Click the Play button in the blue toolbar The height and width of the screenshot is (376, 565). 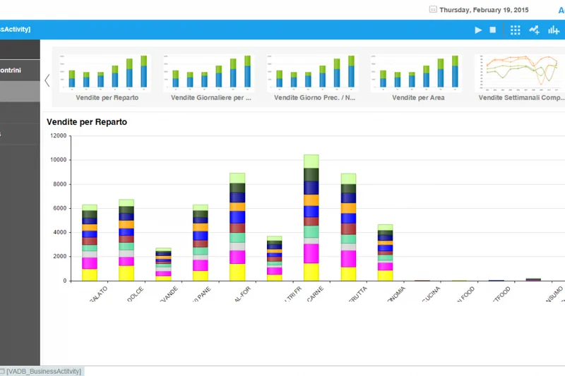click(x=478, y=30)
